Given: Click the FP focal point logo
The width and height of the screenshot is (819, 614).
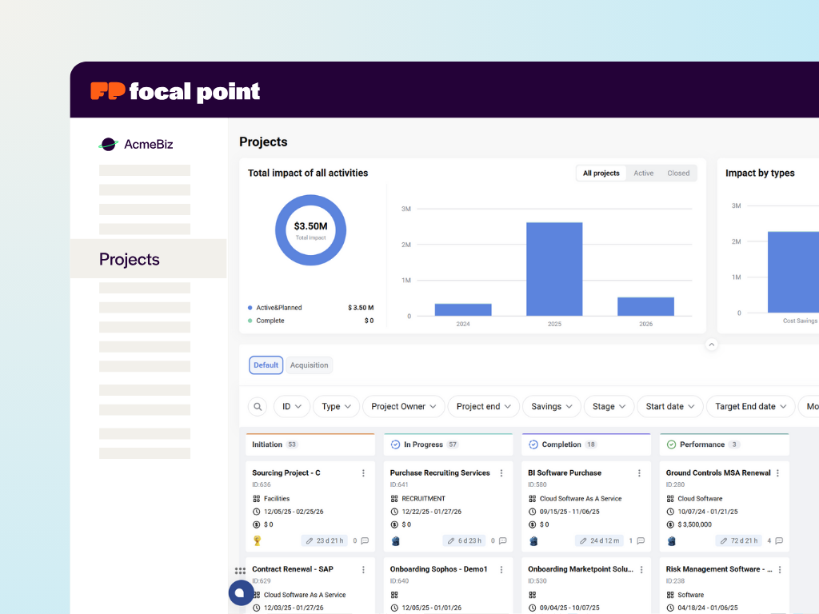Looking at the screenshot, I should [x=176, y=91].
